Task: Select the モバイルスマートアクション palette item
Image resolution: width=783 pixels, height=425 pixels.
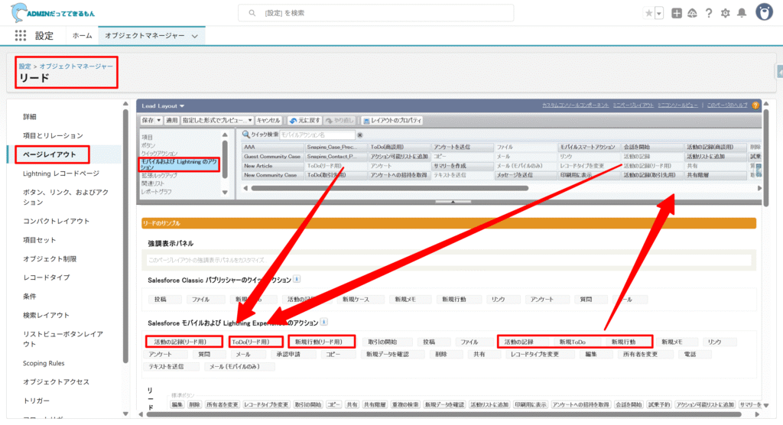Action: pos(588,148)
